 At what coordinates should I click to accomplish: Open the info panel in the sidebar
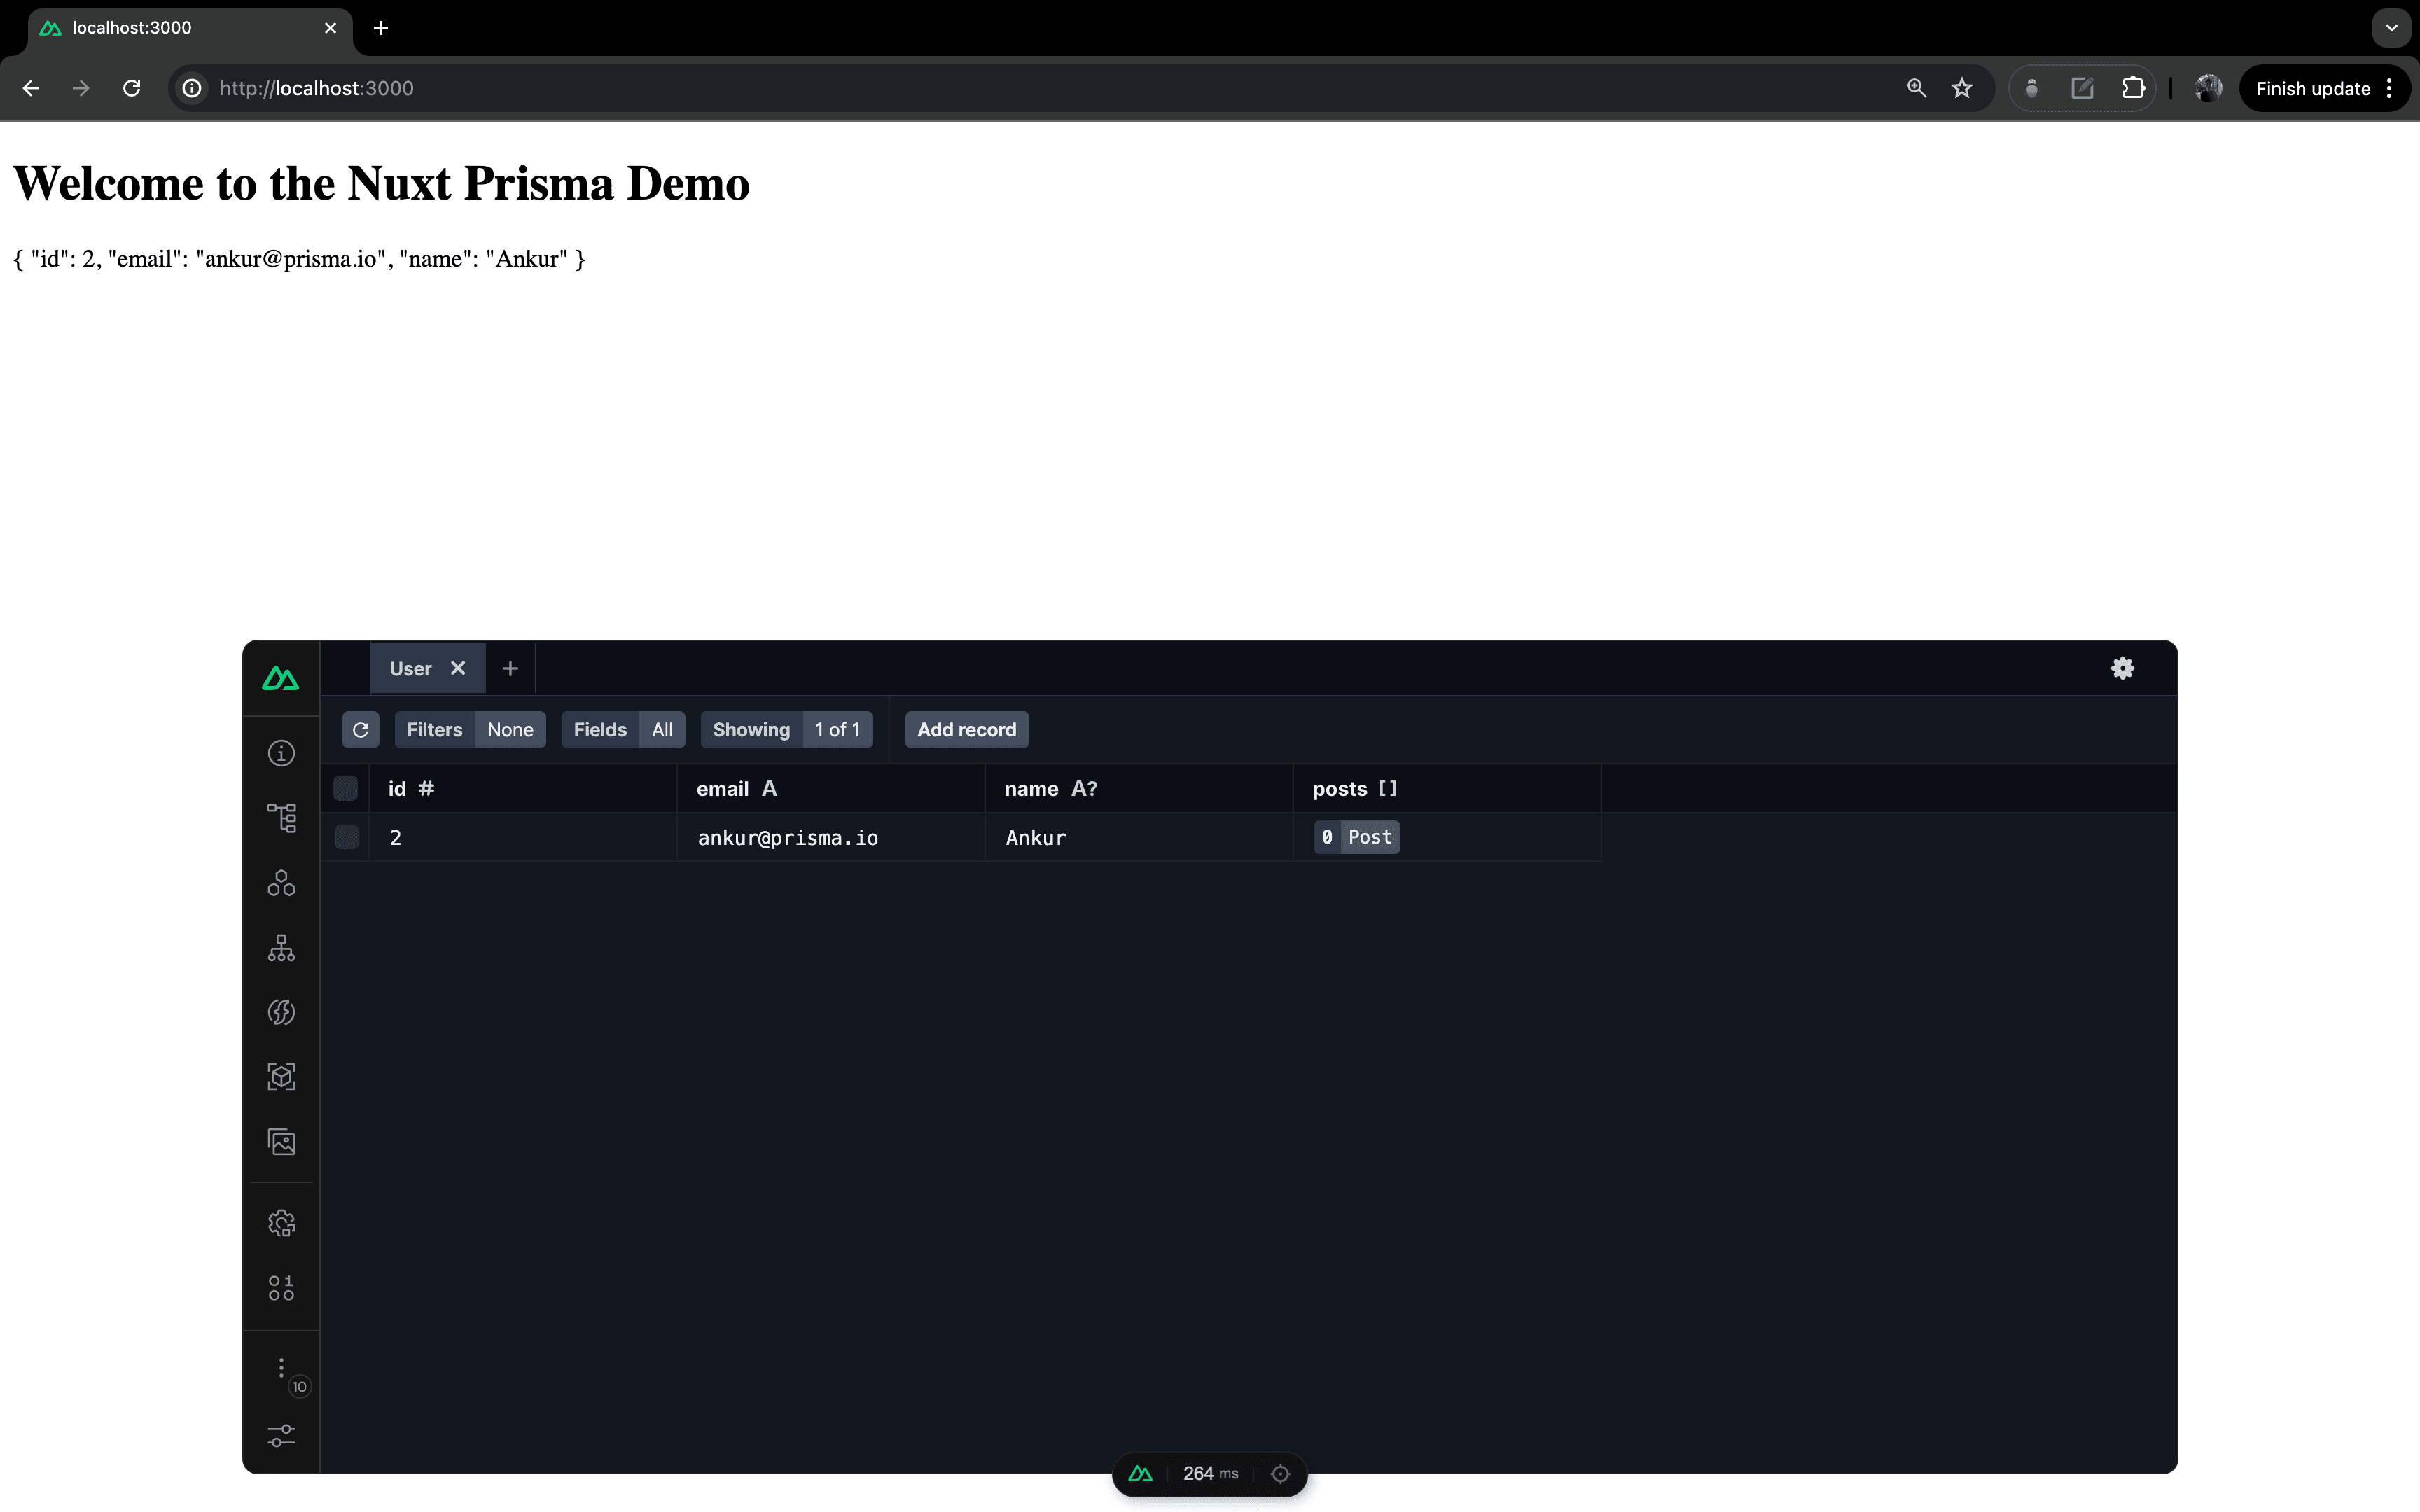pos(281,753)
